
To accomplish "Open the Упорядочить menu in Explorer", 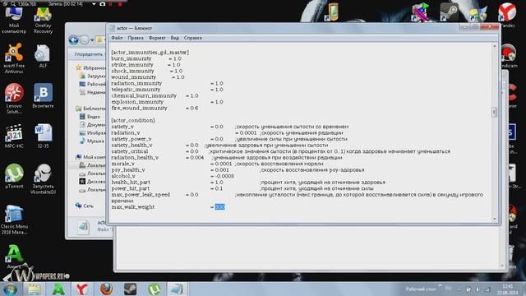I will (89, 54).
